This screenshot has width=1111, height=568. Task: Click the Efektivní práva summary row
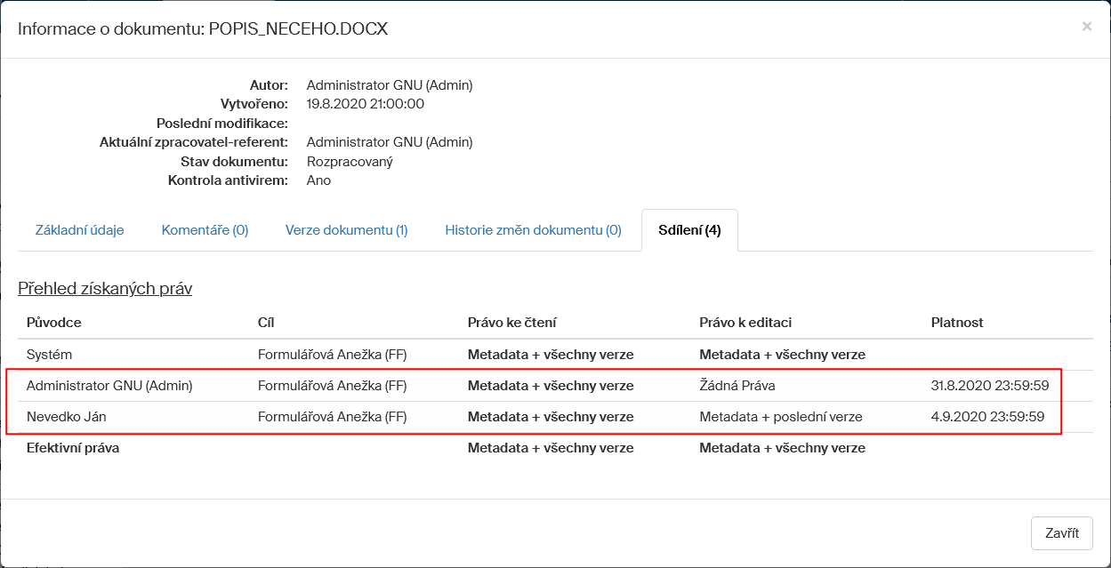73,448
